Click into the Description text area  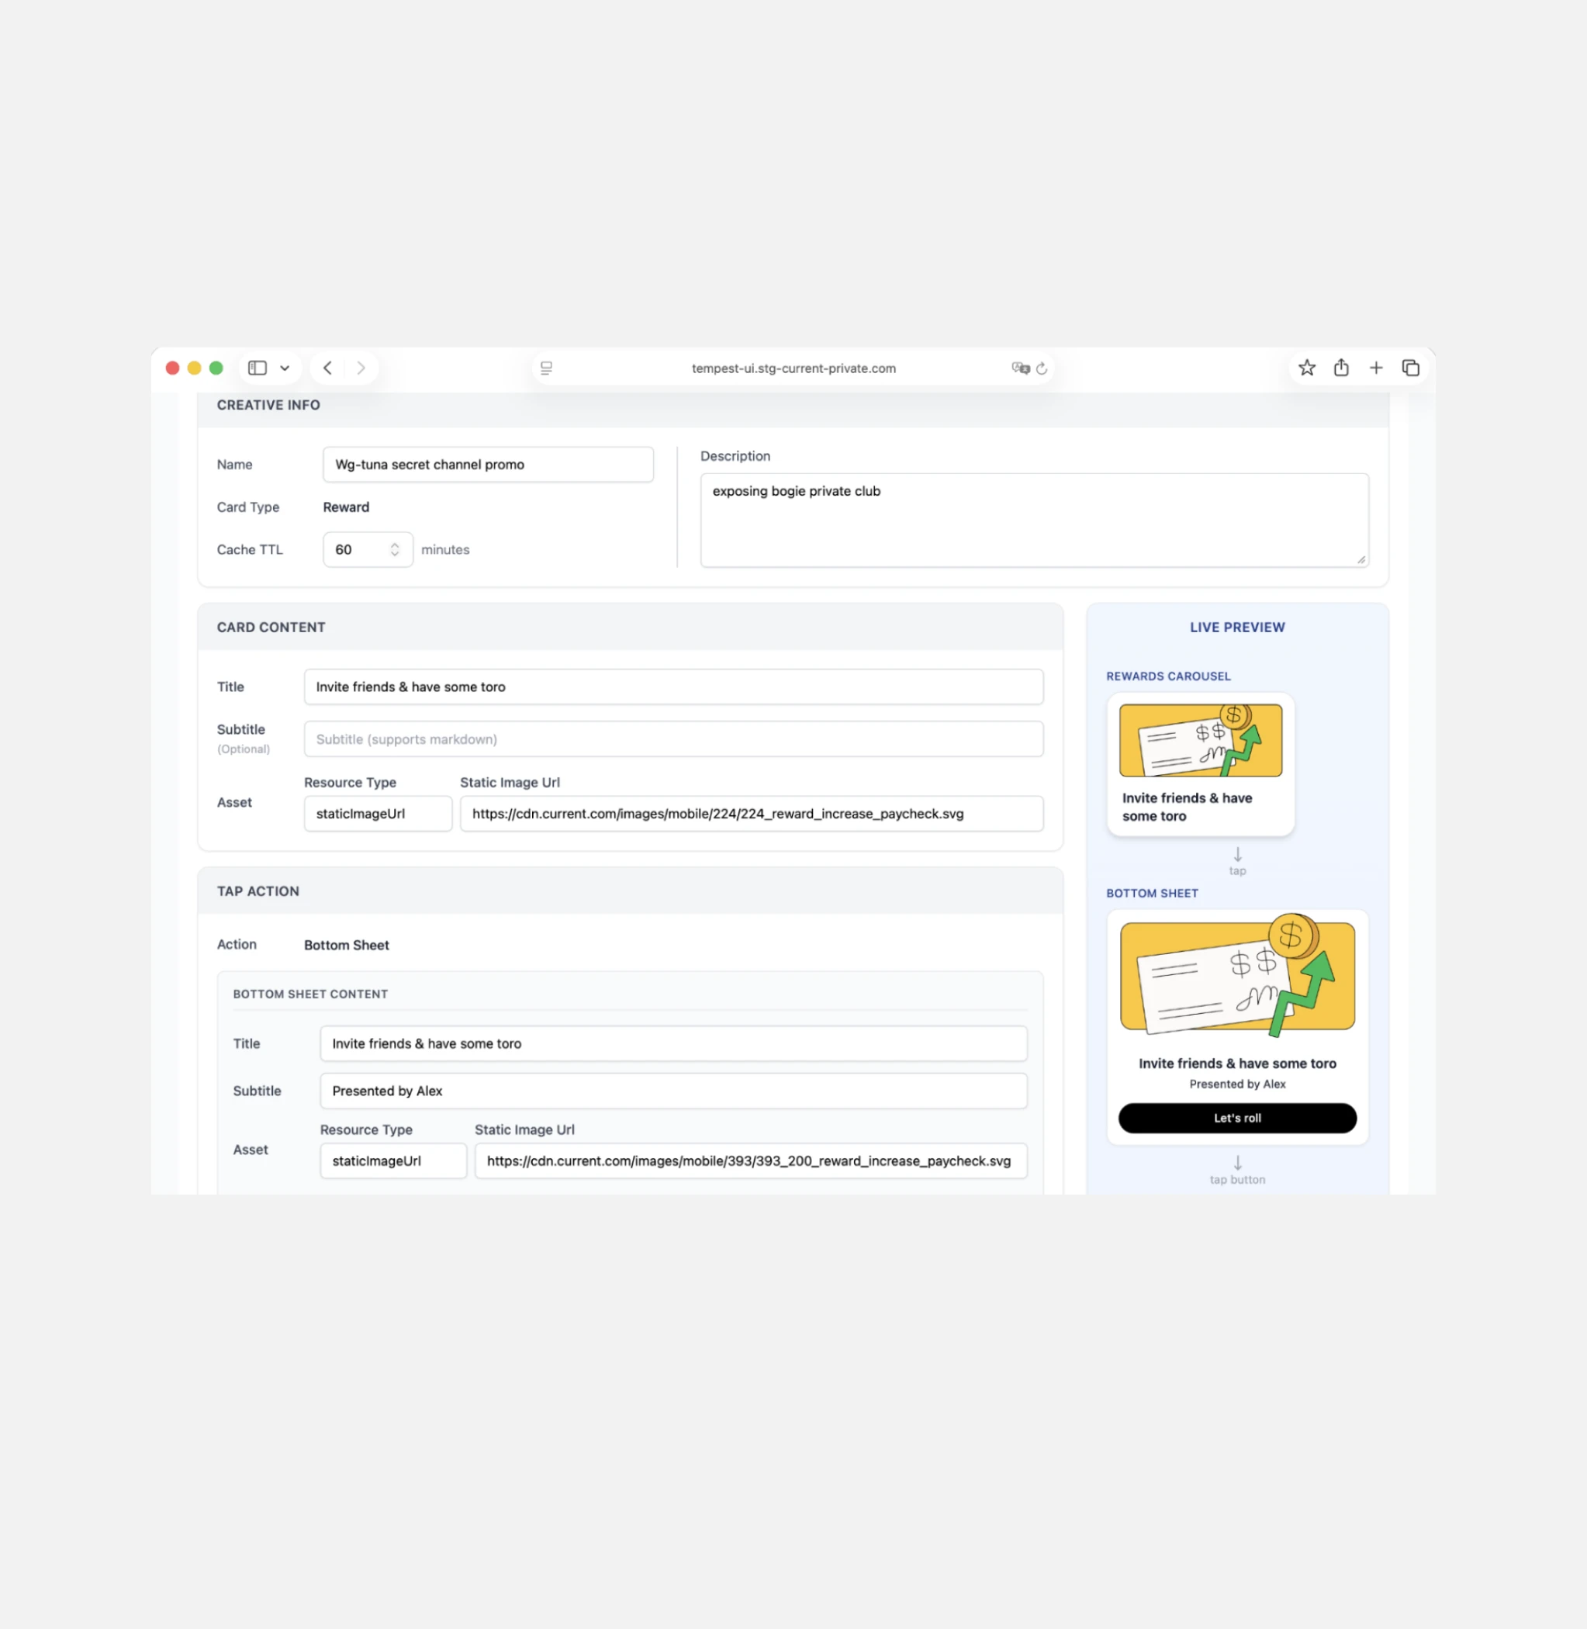coord(1035,521)
